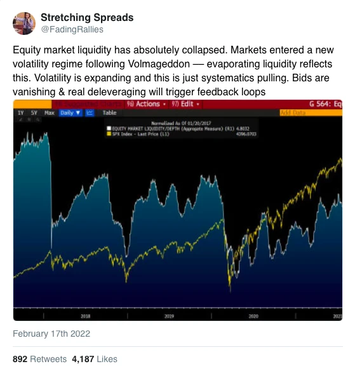The height and width of the screenshot is (371, 355).
Task: Select the 1Y time range
Action: pyautogui.click(x=21, y=113)
